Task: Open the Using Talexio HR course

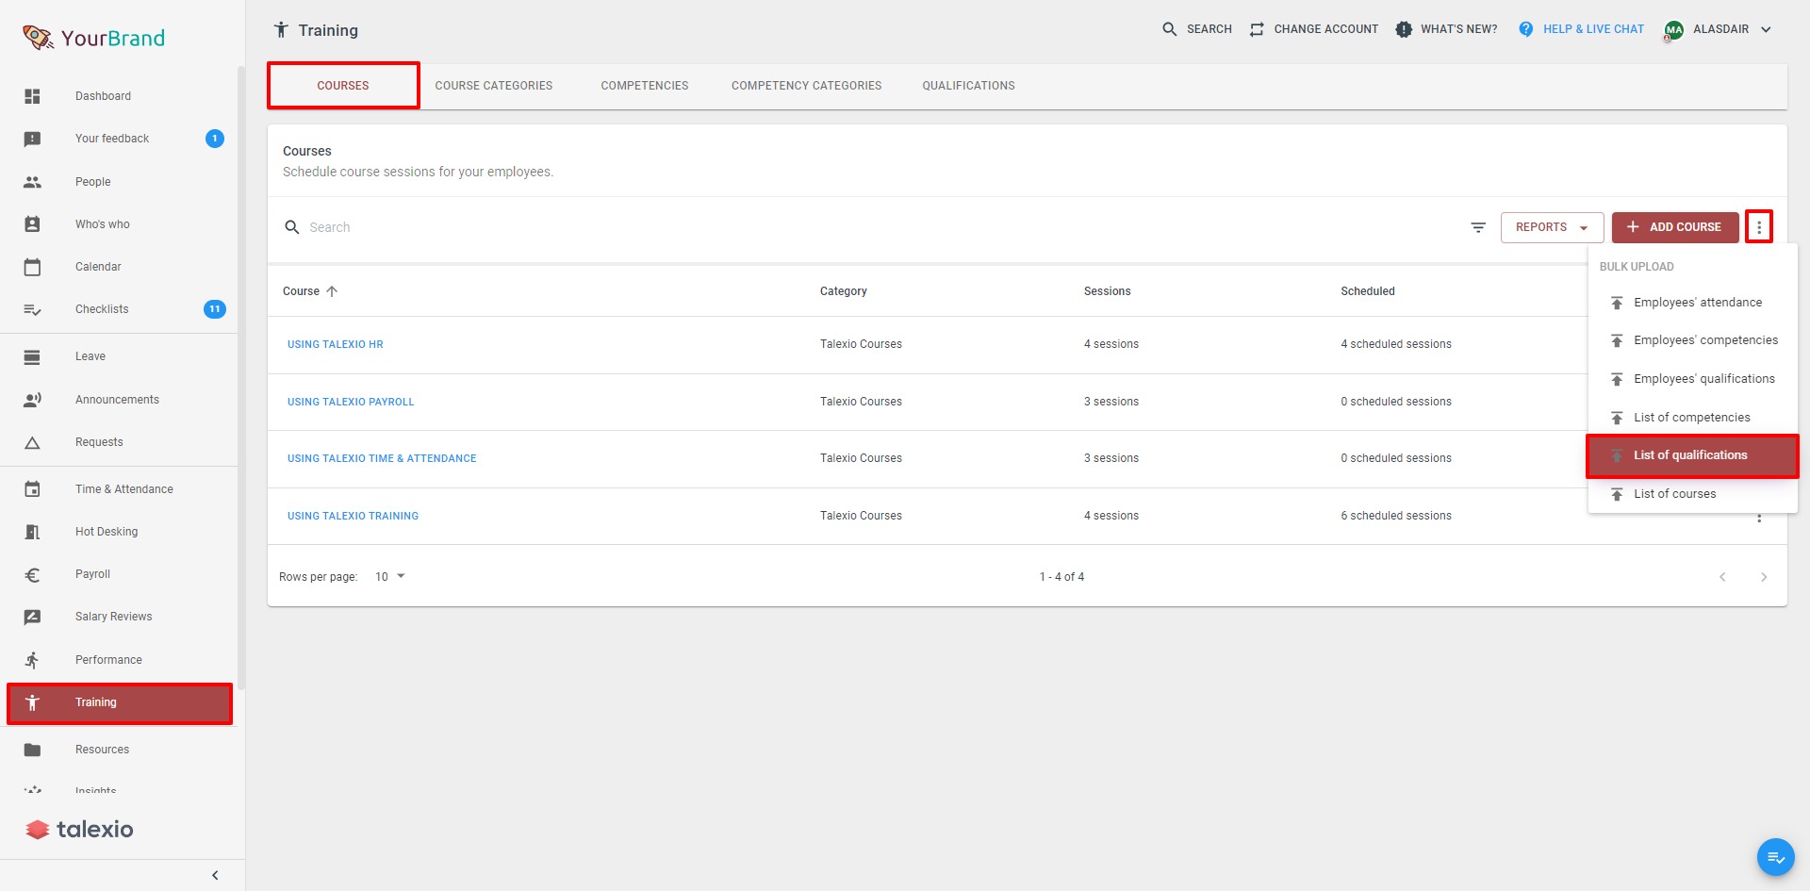Action: 336,344
